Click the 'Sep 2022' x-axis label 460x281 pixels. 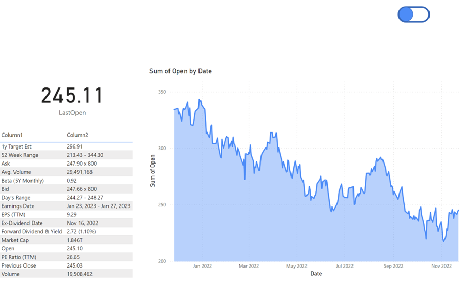(x=393, y=267)
